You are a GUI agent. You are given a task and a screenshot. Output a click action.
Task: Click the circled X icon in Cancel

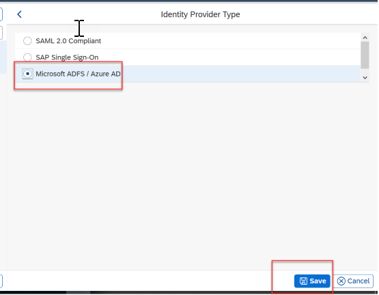(x=341, y=281)
